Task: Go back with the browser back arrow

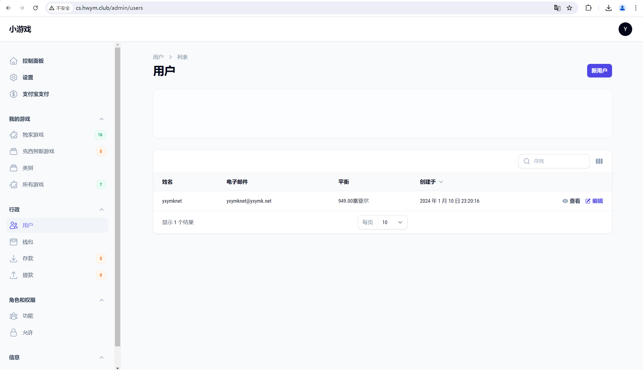Action: [8, 8]
